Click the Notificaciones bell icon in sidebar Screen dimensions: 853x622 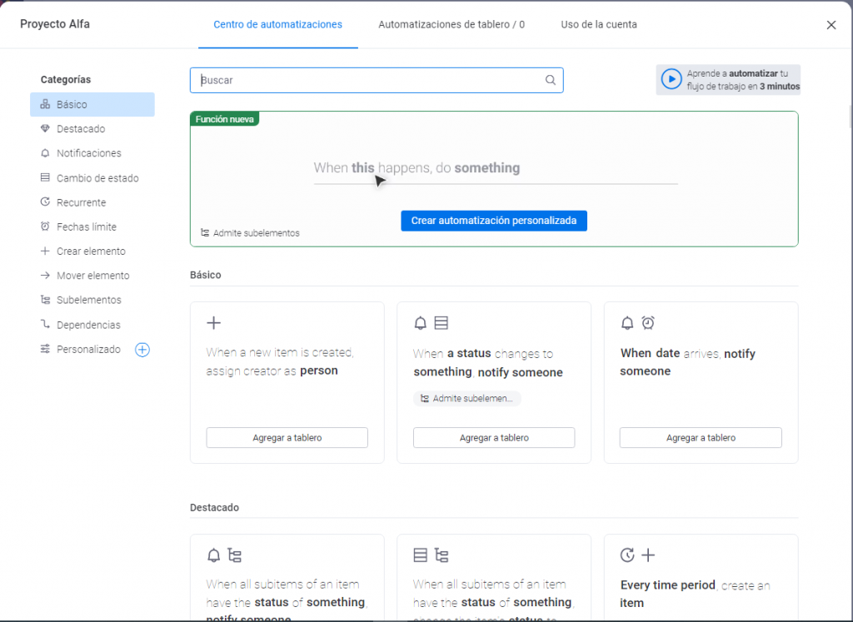tap(45, 153)
